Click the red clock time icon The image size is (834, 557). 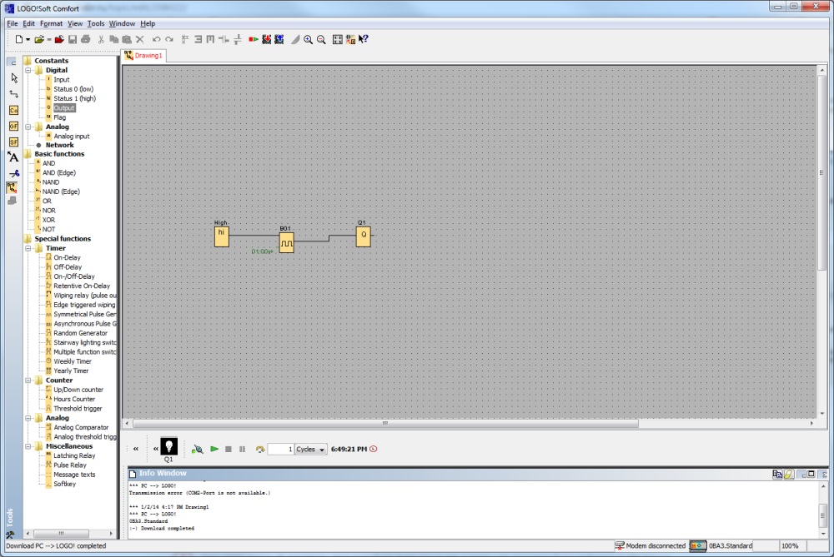click(374, 449)
